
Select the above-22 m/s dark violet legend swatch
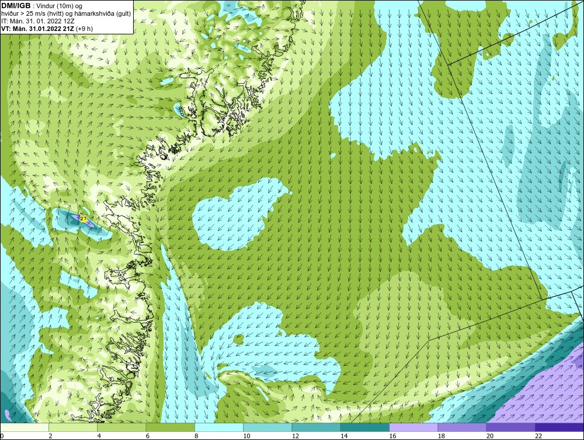coord(559,427)
